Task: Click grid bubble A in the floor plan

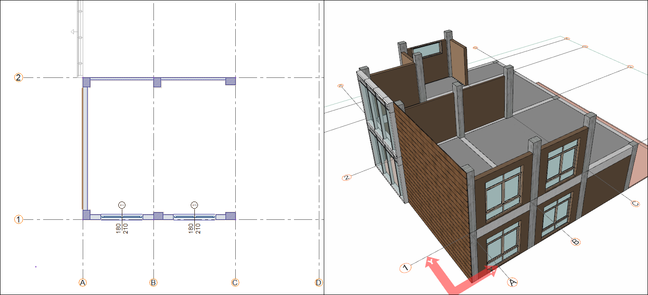Action: [x=82, y=283]
